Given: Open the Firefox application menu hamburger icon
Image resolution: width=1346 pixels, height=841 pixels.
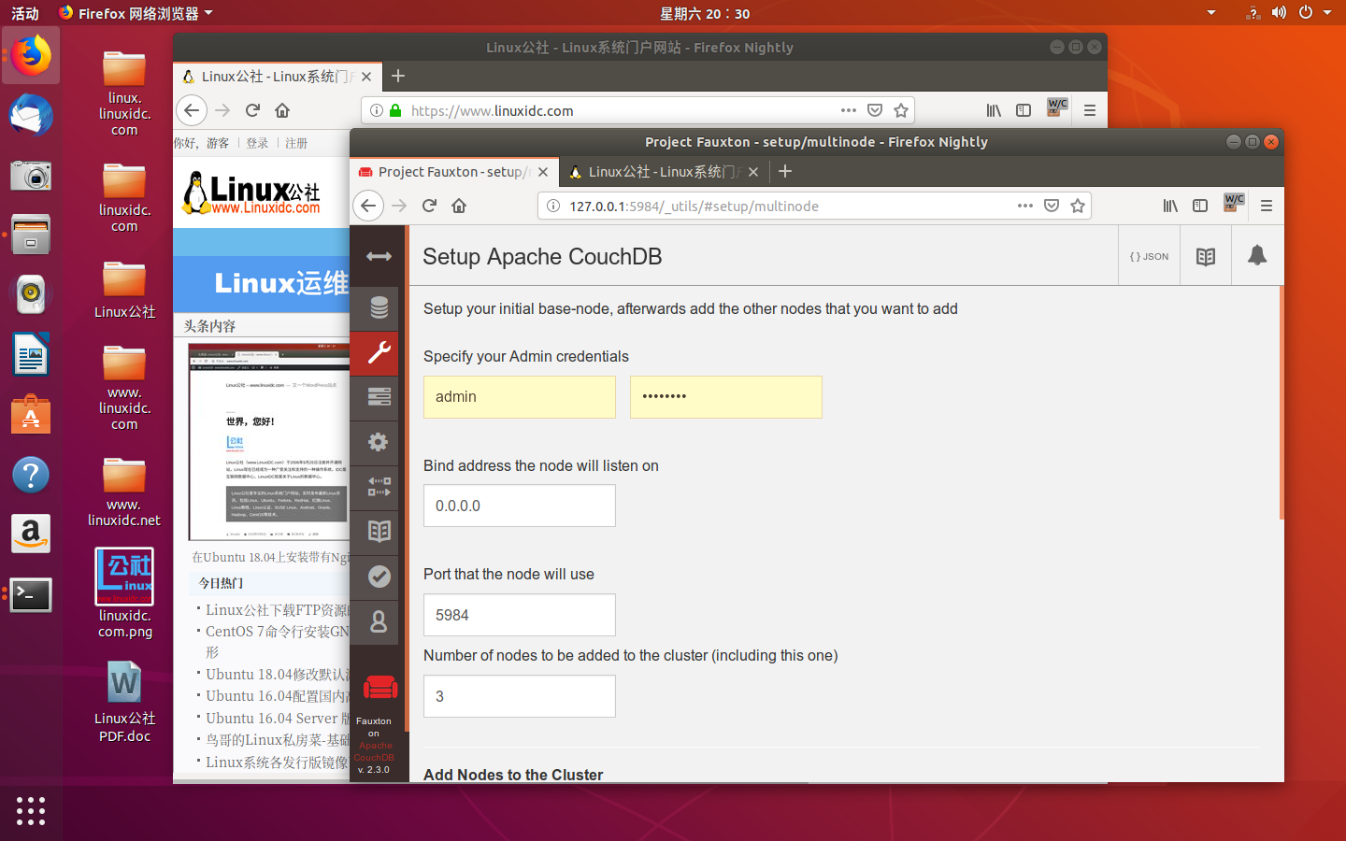Looking at the screenshot, I should (x=1266, y=206).
